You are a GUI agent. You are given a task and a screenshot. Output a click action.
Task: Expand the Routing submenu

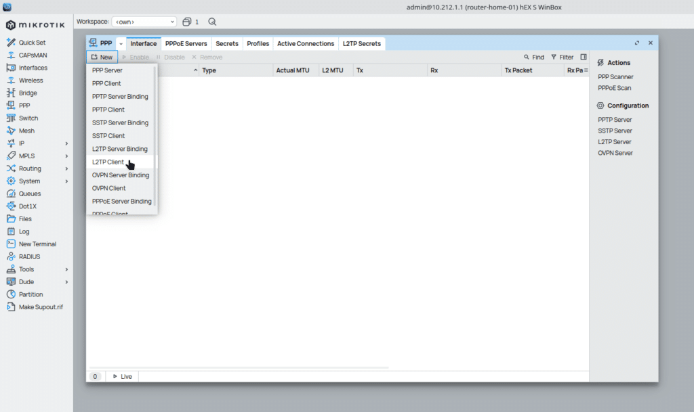tap(66, 168)
